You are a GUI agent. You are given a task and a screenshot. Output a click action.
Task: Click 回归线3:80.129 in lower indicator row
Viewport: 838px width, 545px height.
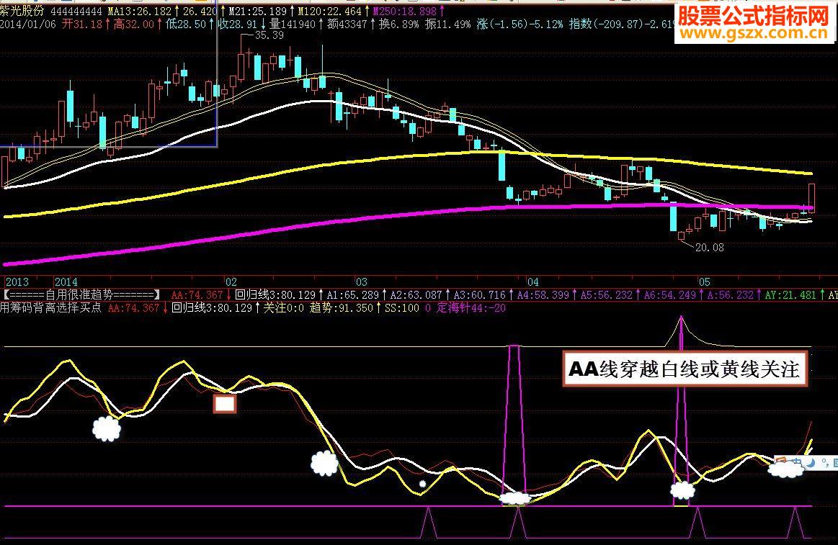coord(212,307)
